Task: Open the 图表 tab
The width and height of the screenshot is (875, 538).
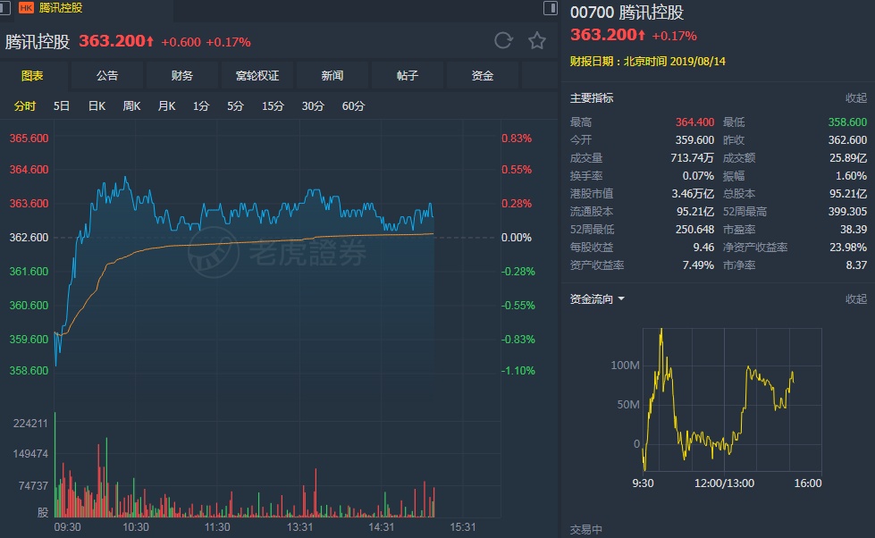Action: (x=32, y=75)
